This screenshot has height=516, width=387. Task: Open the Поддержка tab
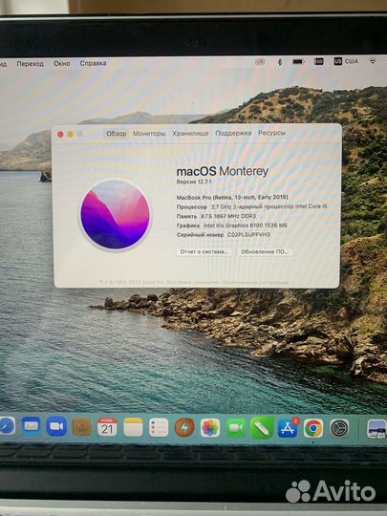tap(233, 133)
